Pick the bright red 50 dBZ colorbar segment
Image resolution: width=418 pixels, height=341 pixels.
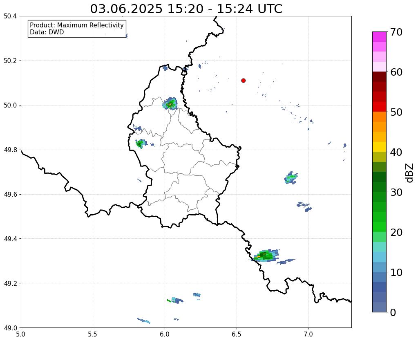coord(379,107)
